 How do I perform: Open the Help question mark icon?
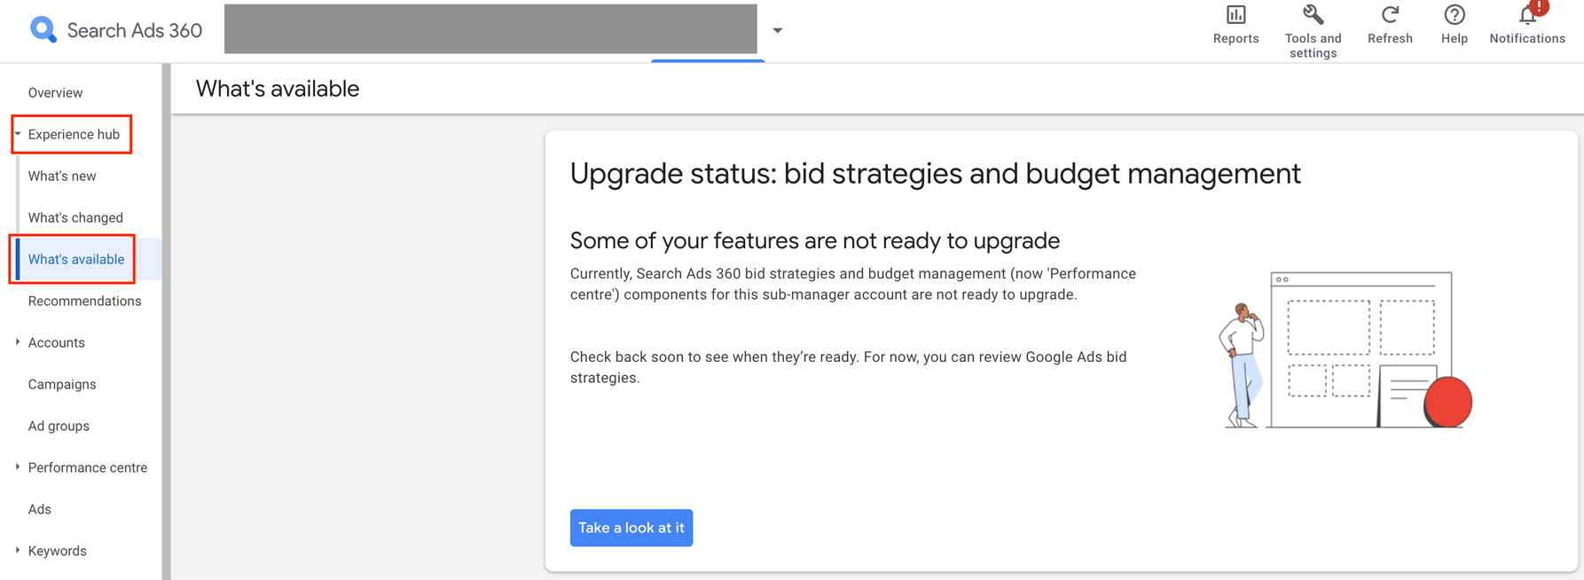tap(1454, 15)
